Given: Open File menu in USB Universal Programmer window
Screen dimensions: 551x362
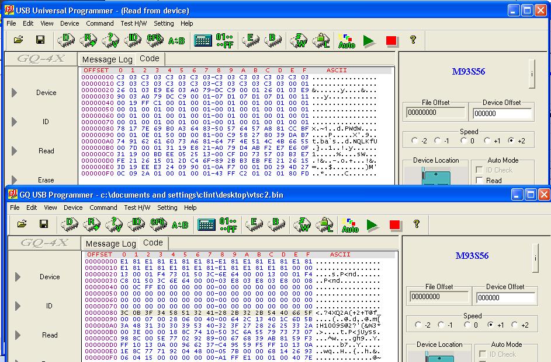Looking at the screenshot, I should [11, 23].
